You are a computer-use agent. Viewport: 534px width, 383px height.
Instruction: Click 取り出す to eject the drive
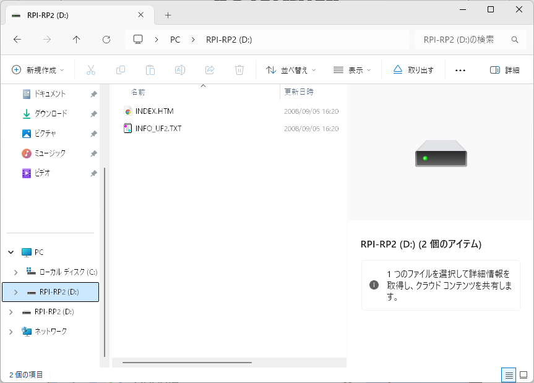pyautogui.click(x=413, y=70)
